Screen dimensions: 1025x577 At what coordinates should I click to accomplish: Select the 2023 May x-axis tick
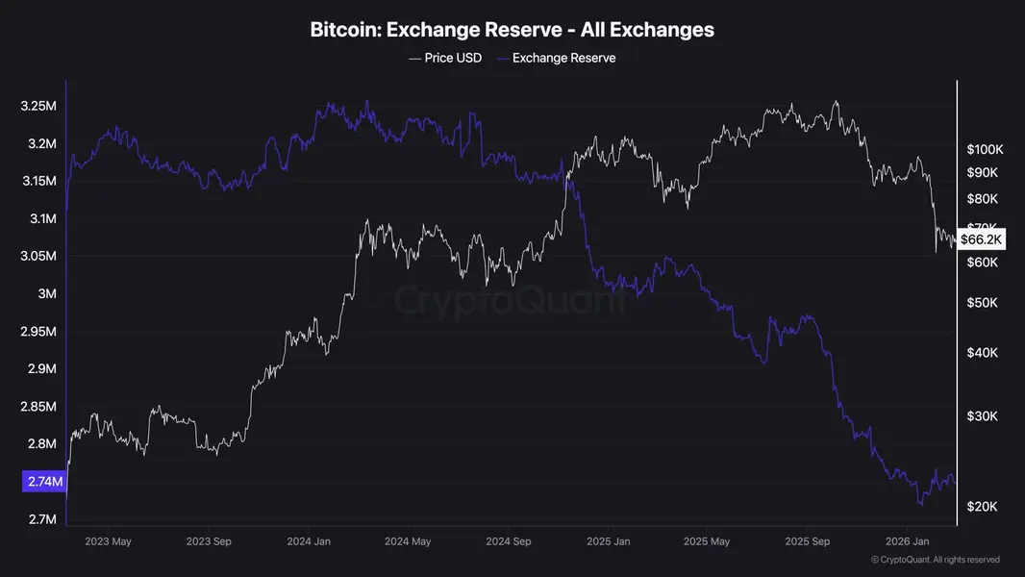click(108, 541)
